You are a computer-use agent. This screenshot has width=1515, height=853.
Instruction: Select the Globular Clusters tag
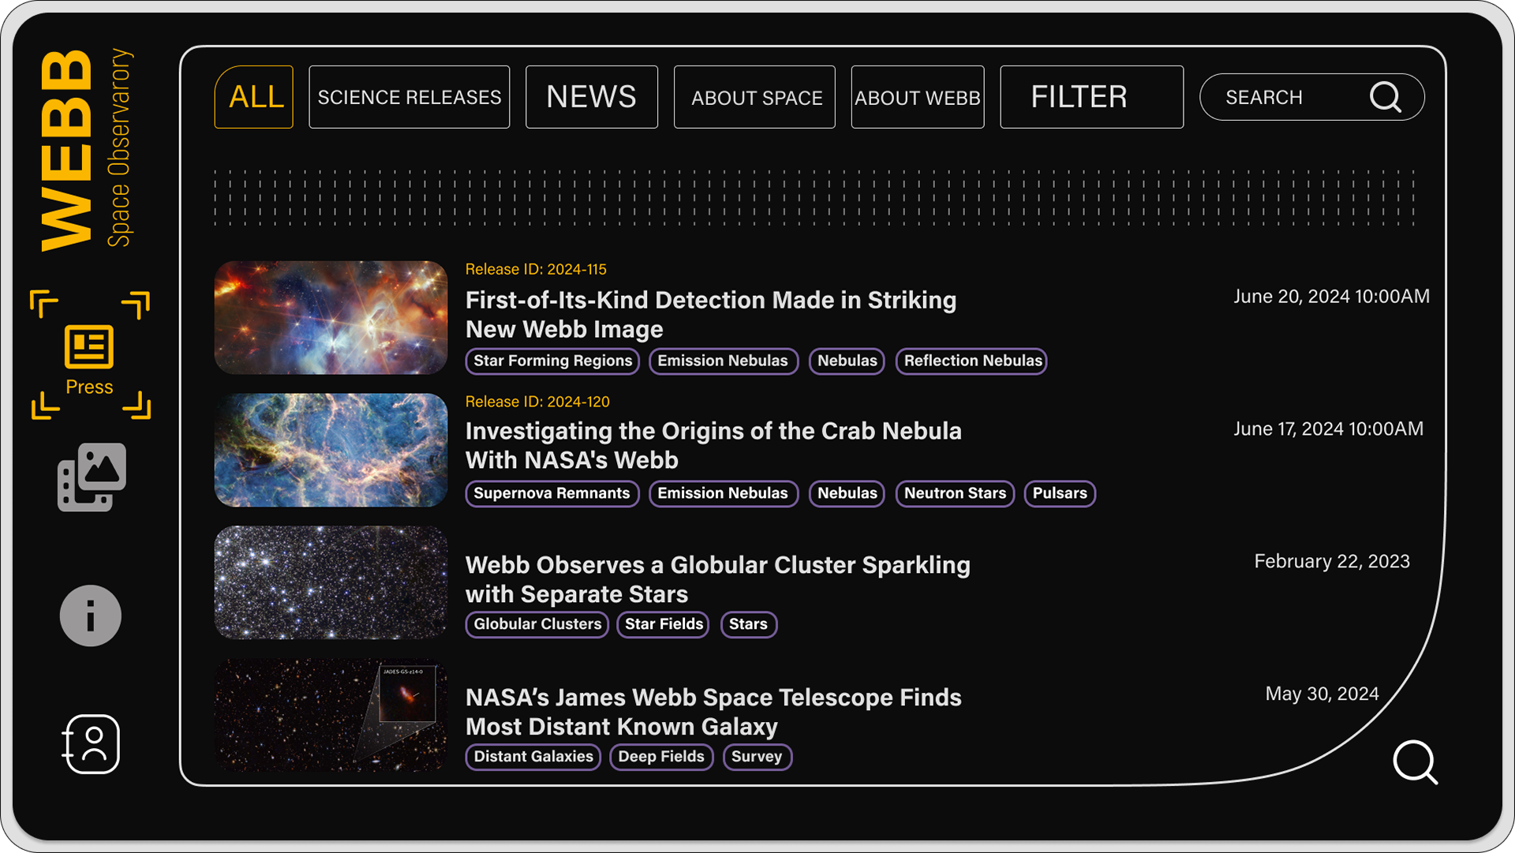[537, 624]
